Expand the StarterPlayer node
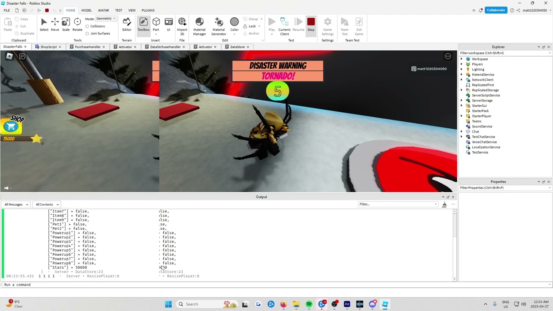The width and height of the screenshot is (553, 311). pos(461,116)
